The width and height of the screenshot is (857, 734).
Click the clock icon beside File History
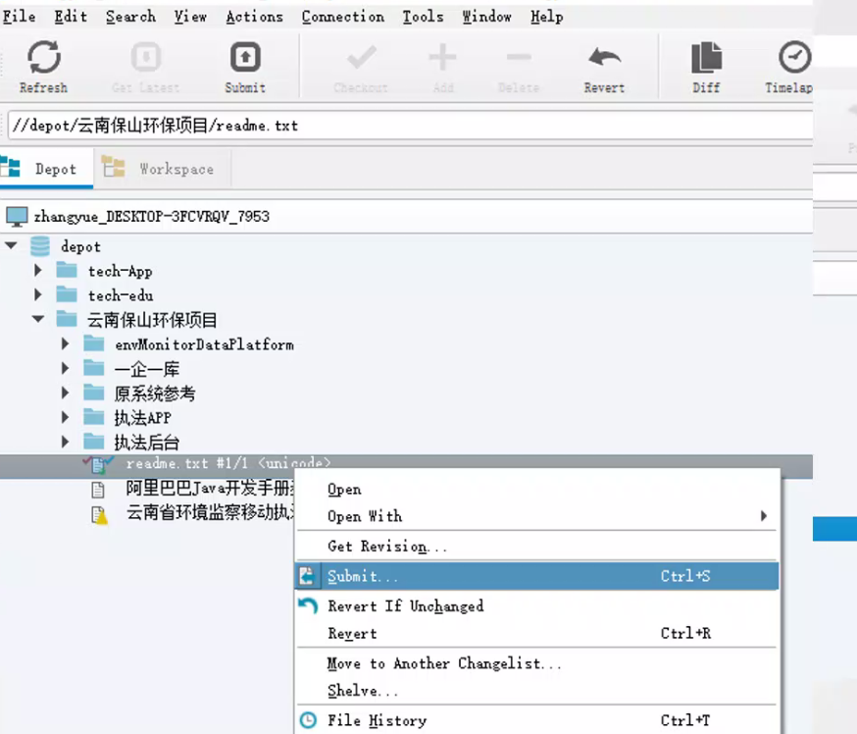coord(307,720)
